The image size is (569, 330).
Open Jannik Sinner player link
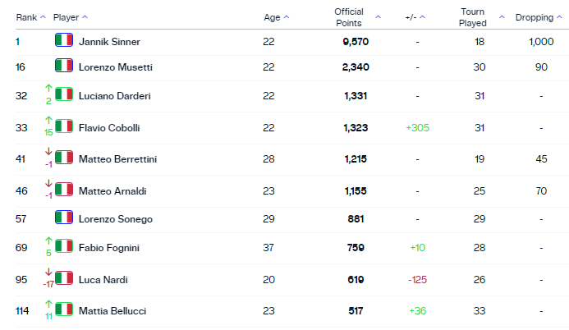109,42
